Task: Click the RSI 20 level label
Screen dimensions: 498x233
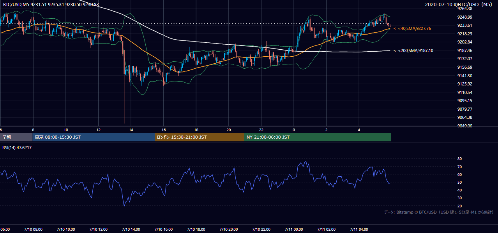Action: [459, 206]
